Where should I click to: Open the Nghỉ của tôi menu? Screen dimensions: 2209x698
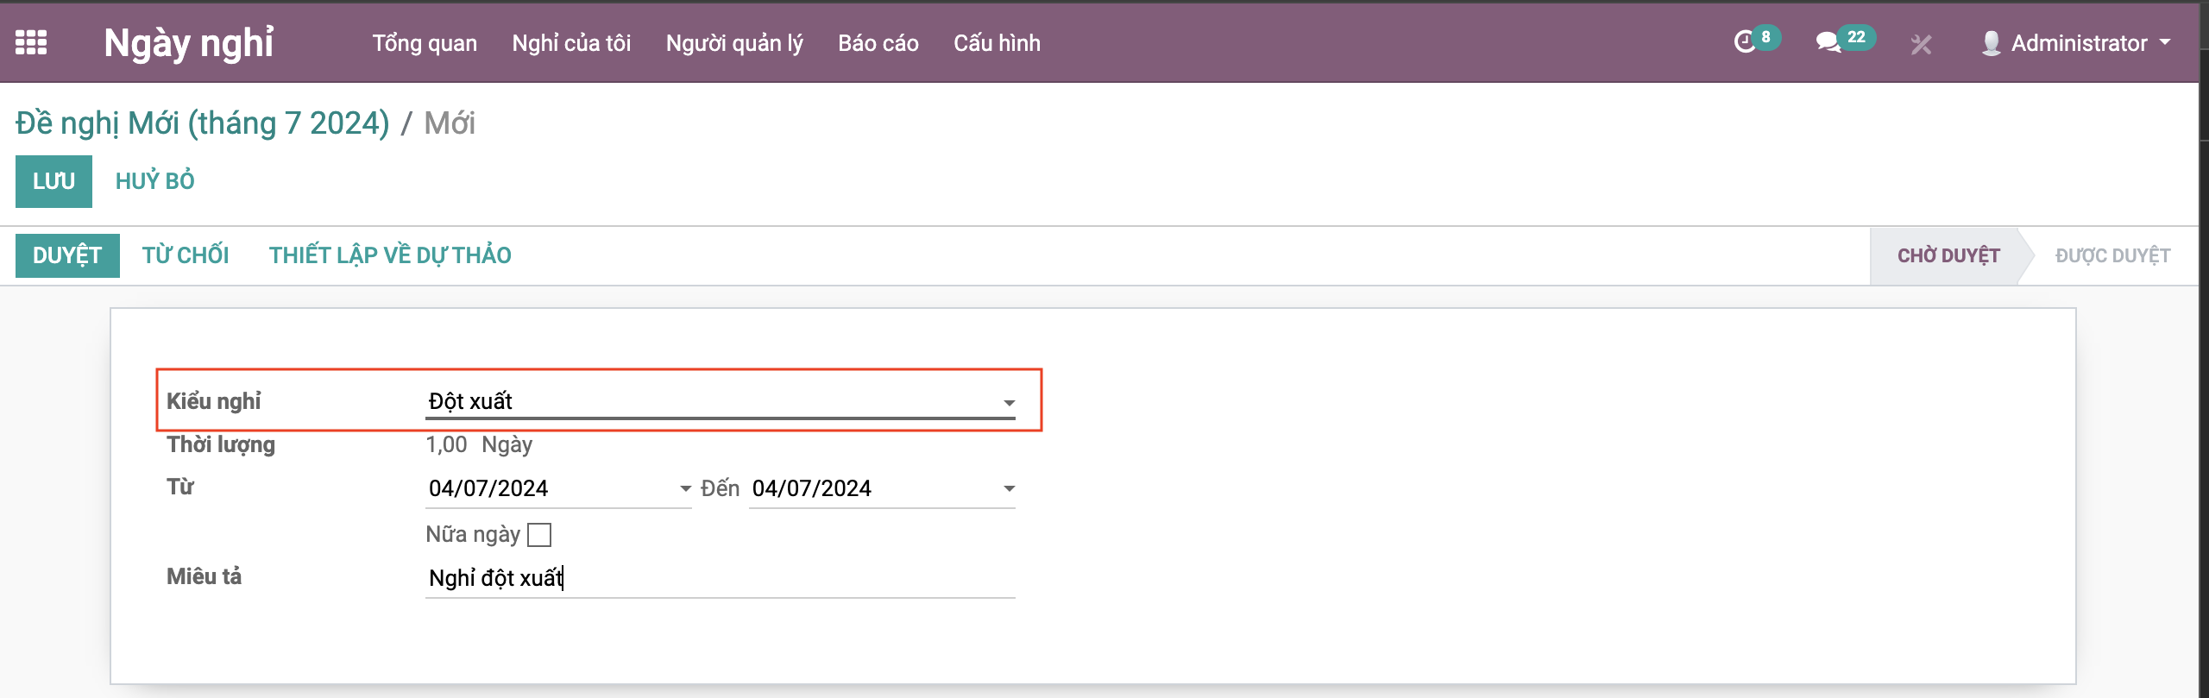[x=571, y=43]
